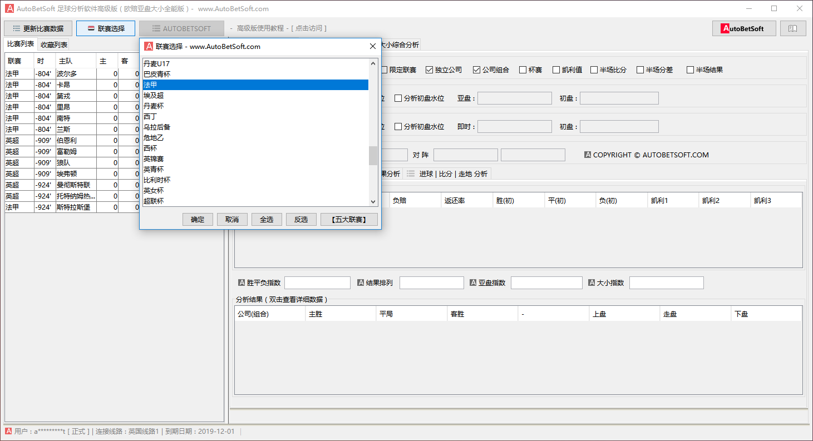Open the book icon button at top right

(x=793, y=28)
